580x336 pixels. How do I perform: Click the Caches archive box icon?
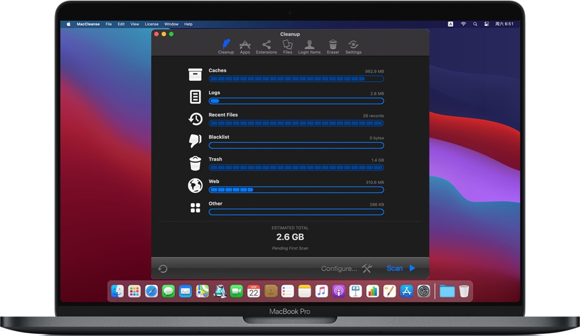pyautogui.click(x=195, y=75)
